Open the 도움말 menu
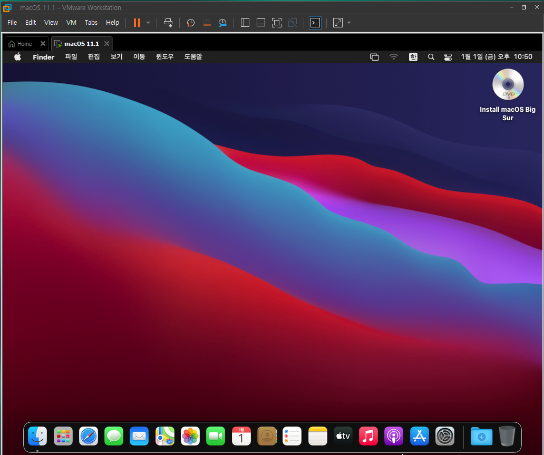 [x=193, y=56]
